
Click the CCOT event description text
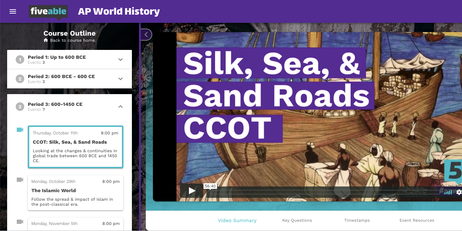click(75, 156)
